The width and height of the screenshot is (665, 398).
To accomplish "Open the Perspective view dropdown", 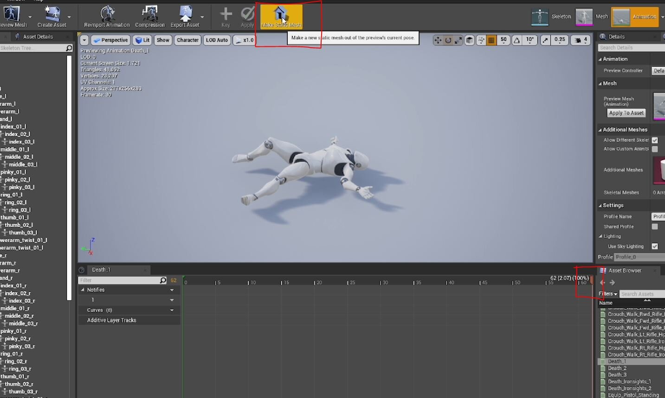I will click(x=110, y=40).
